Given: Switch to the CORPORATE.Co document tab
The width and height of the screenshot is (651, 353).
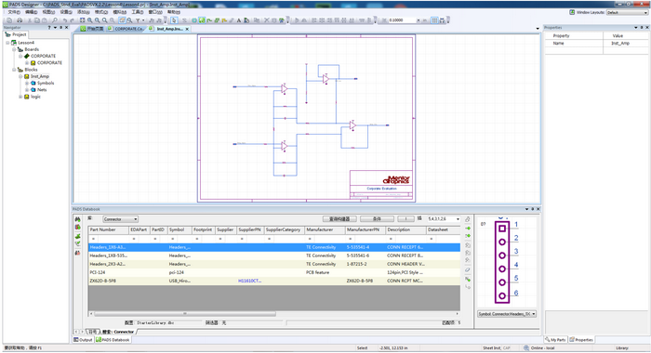Looking at the screenshot, I should (126, 29).
